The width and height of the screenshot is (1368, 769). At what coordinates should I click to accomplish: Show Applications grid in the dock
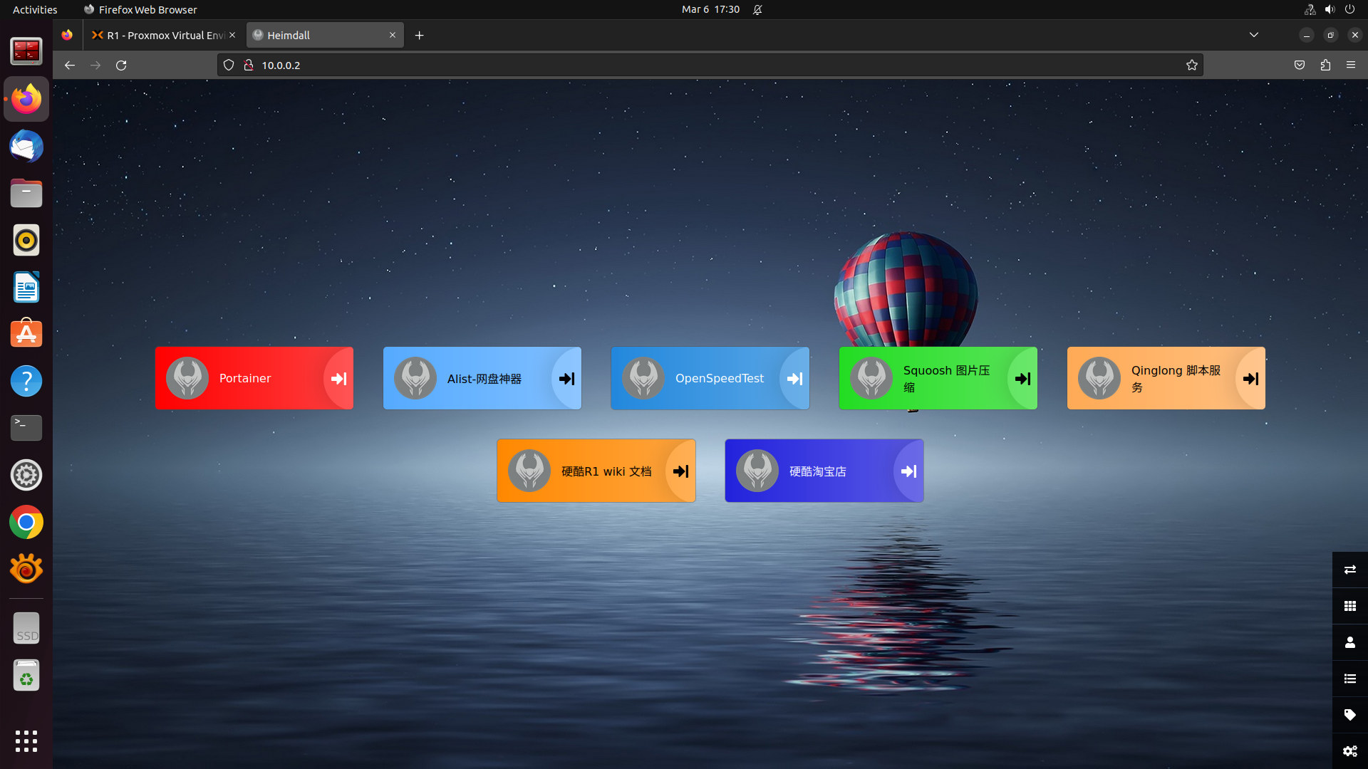pyautogui.click(x=26, y=741)
